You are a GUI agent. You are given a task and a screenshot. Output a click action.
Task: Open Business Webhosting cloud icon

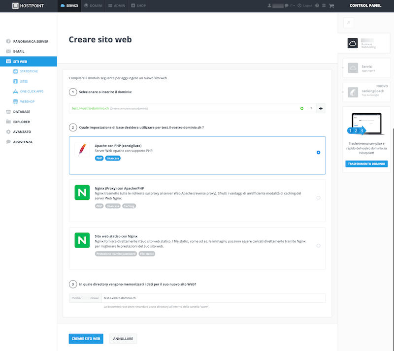pyautogui.click(x=353, y=43)
